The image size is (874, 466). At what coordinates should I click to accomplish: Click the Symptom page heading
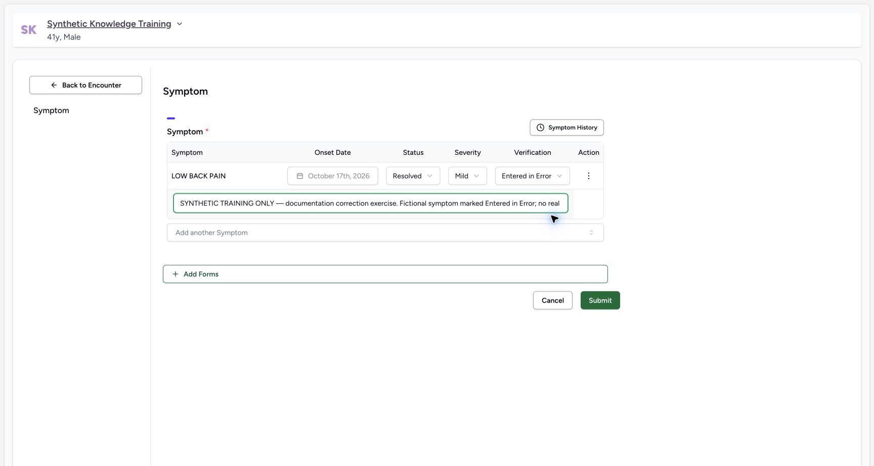coord(186,92)
